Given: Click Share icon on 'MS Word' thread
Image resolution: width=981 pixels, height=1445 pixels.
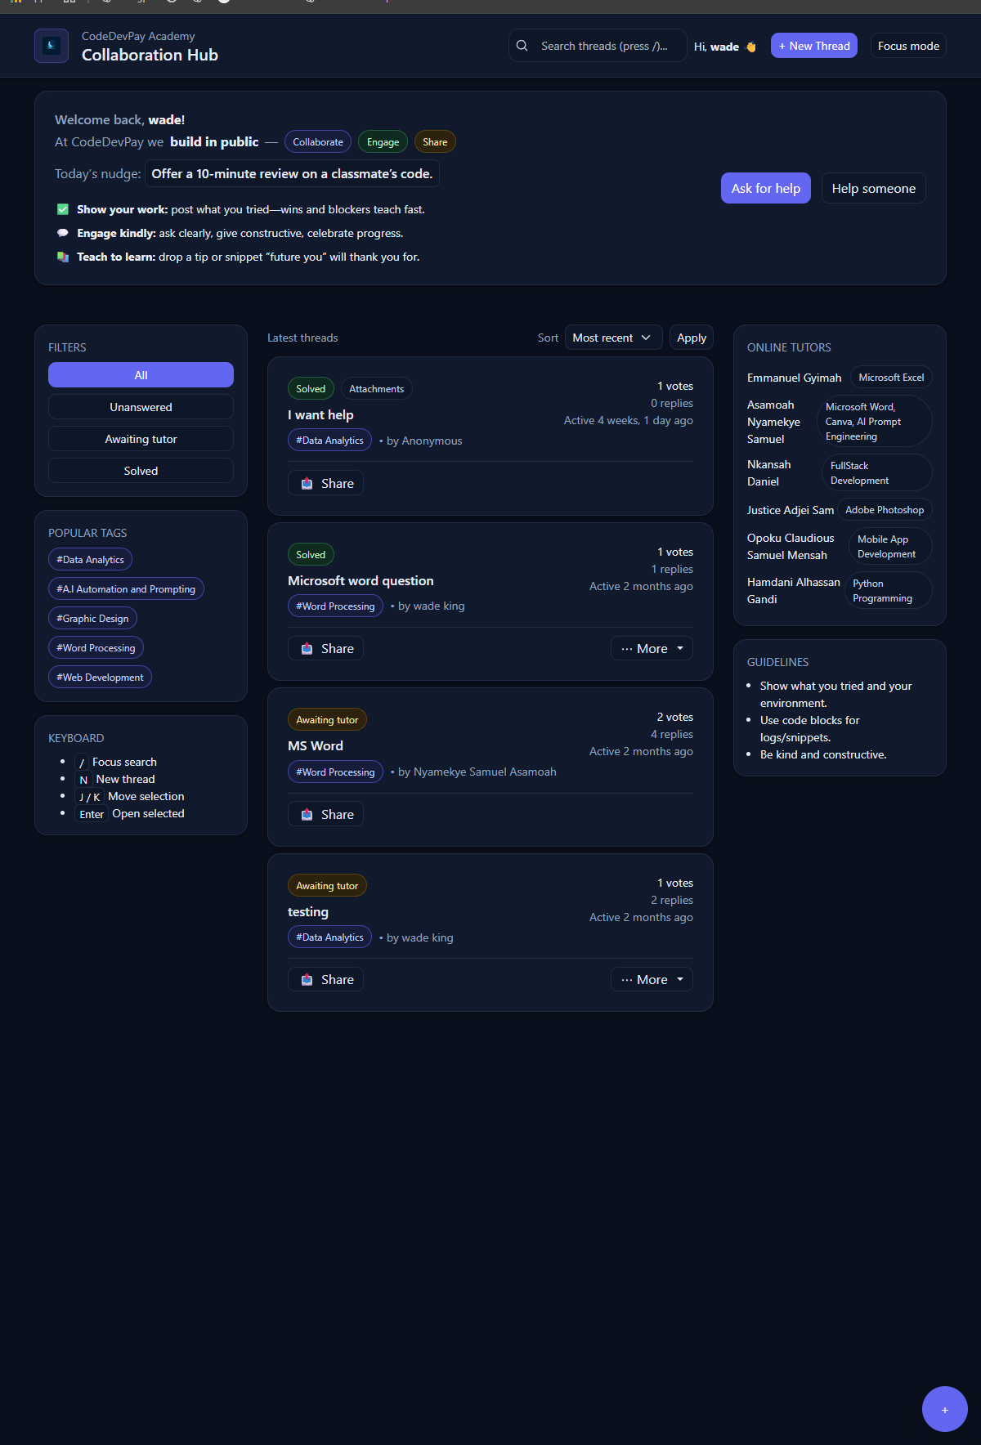Looking at the screenshot, I should click(x=307, y=814).
